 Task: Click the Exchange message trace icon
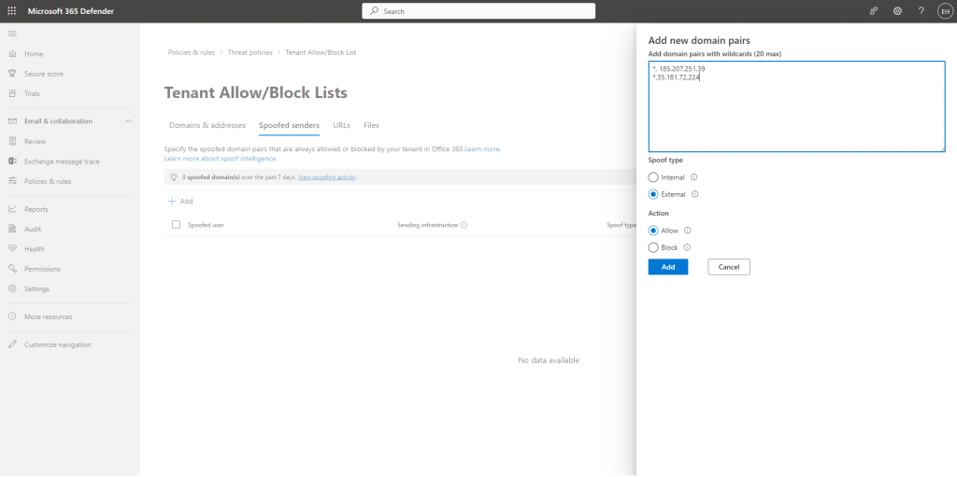click(12, 161)
